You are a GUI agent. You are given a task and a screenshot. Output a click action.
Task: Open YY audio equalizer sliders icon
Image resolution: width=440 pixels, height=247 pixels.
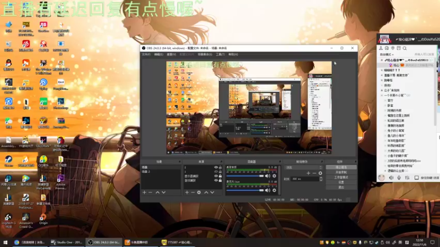pos(407,178)
